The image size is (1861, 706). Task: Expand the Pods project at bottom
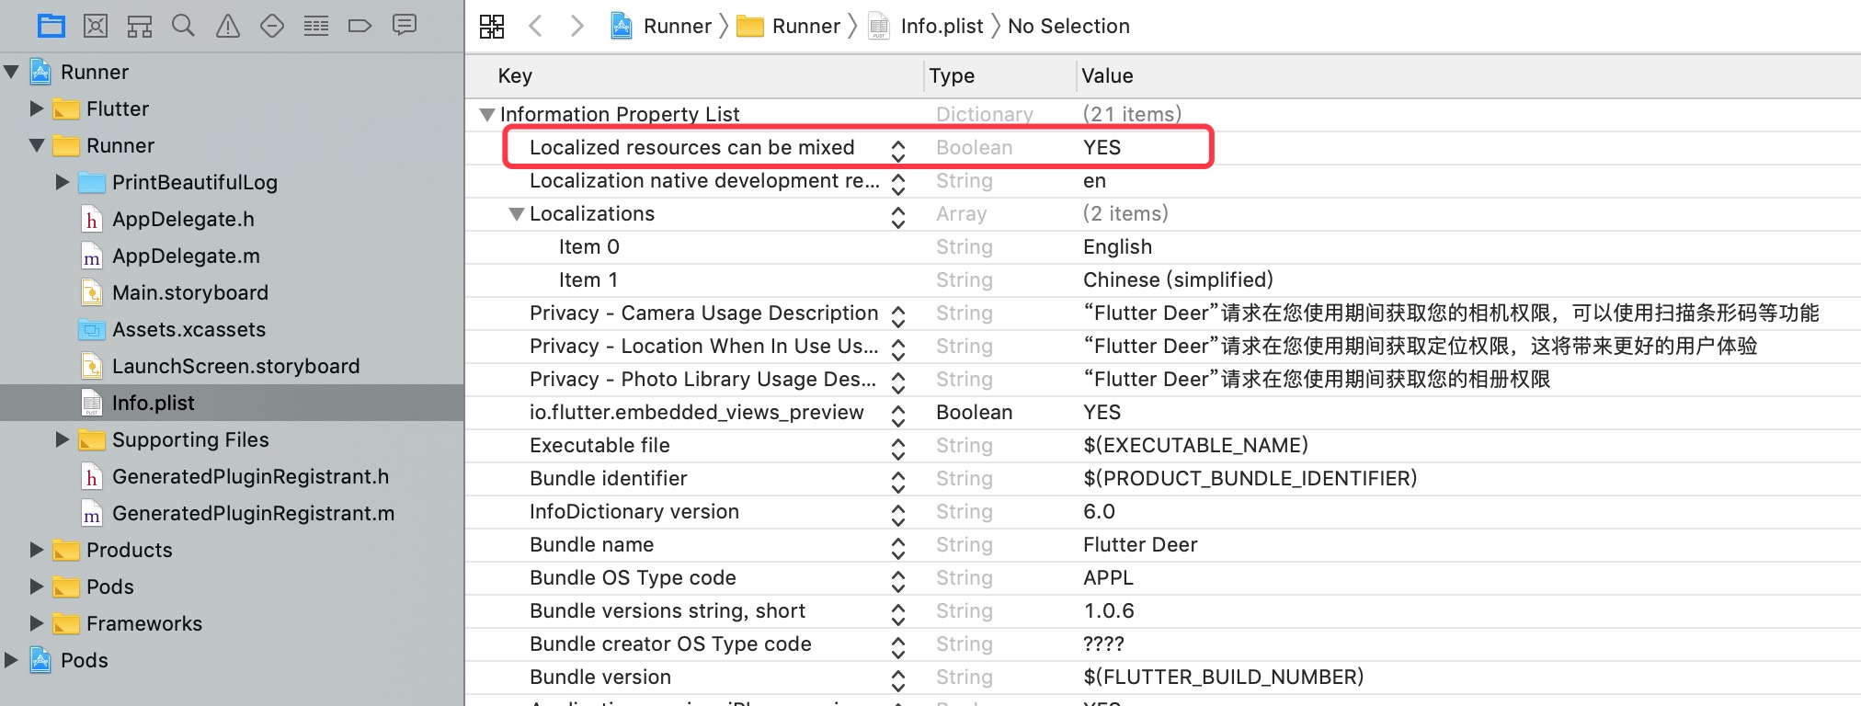[x=11, y=660]
